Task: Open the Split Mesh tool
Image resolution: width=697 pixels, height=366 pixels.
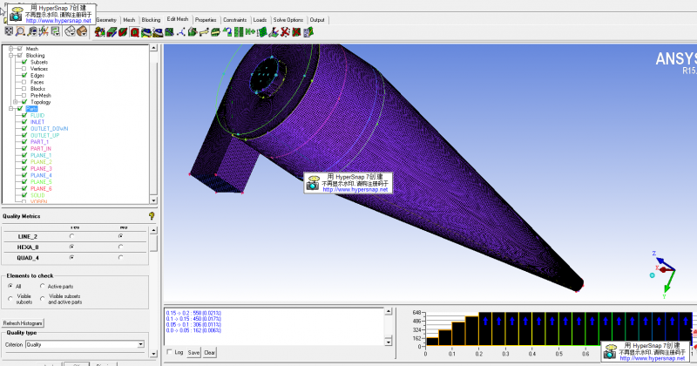Action: pos(193,32)
